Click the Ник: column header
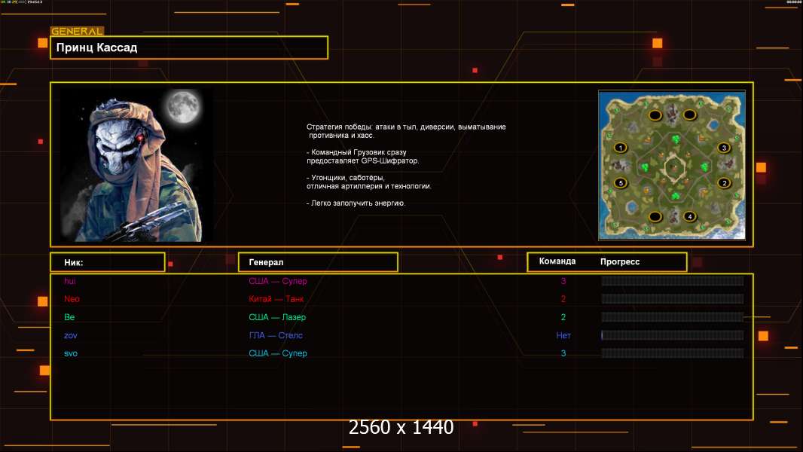The width and height of the screenshot is (803, 452). coord(108,262)
